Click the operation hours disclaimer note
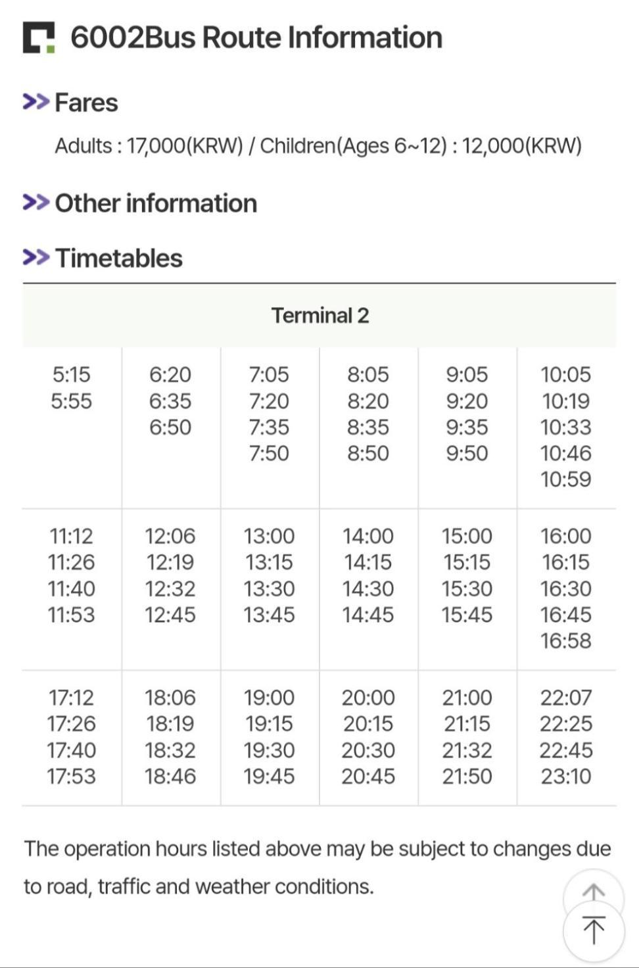Image resolution: width=639 pixels, height=968 pixels. click(x=318, y=867)
